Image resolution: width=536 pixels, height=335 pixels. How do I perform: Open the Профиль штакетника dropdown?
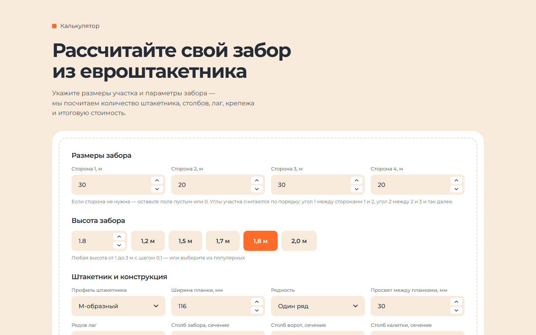coord(118,306)
